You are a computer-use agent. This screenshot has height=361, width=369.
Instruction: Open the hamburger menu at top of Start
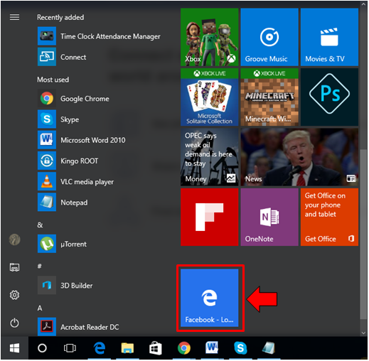(14, 17)
